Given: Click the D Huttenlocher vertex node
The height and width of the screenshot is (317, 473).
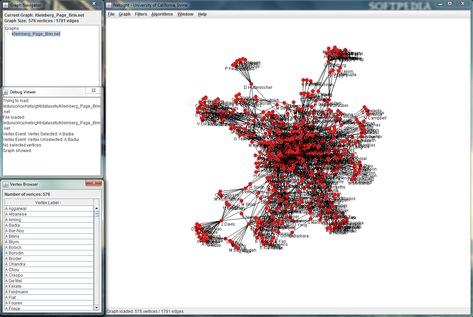Looking at the screenshot, I should coord(251,84).
